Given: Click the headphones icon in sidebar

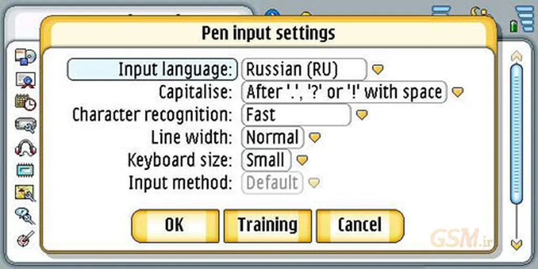Looking at the screenshot, I should tap(25, 148).
